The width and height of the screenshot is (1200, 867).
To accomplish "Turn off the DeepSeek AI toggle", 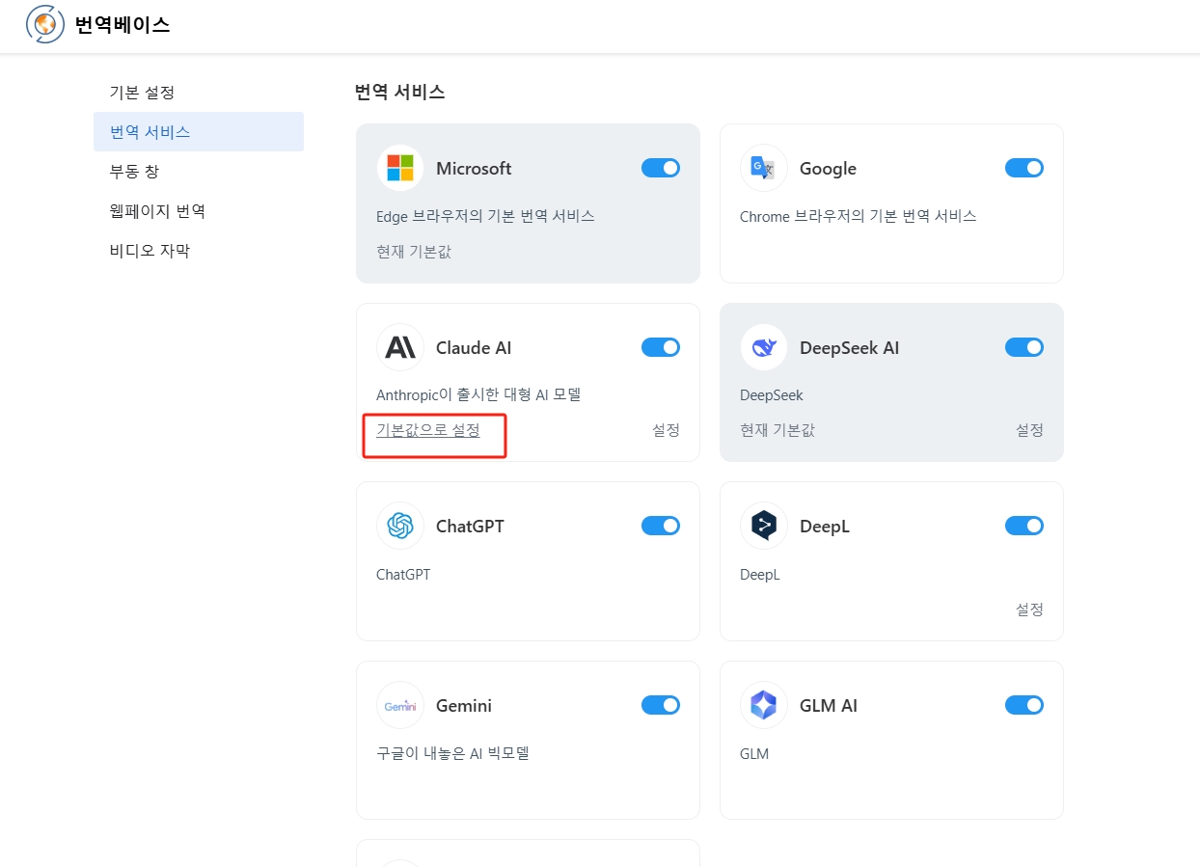I will click(1024, 347).
